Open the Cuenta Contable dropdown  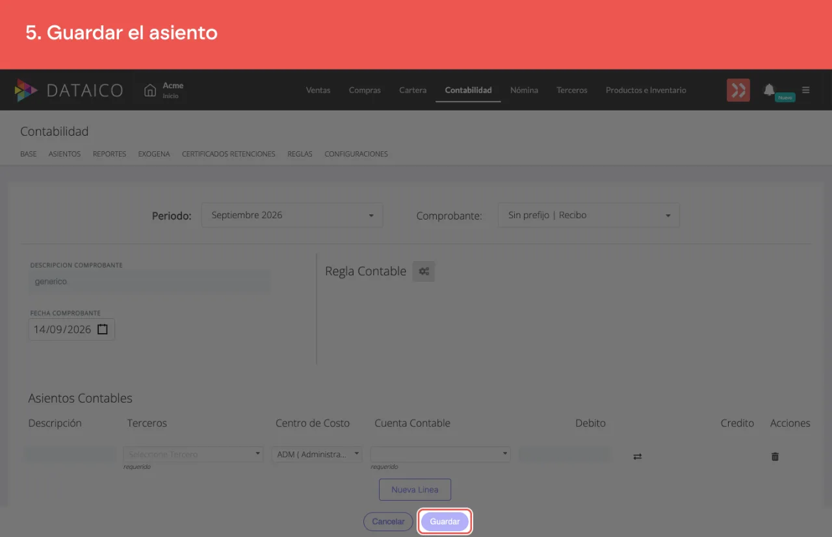[x=440, y=454]
